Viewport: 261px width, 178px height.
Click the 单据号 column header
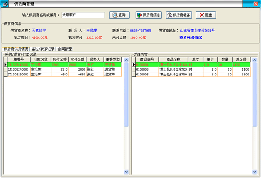(x=19, y=60)
